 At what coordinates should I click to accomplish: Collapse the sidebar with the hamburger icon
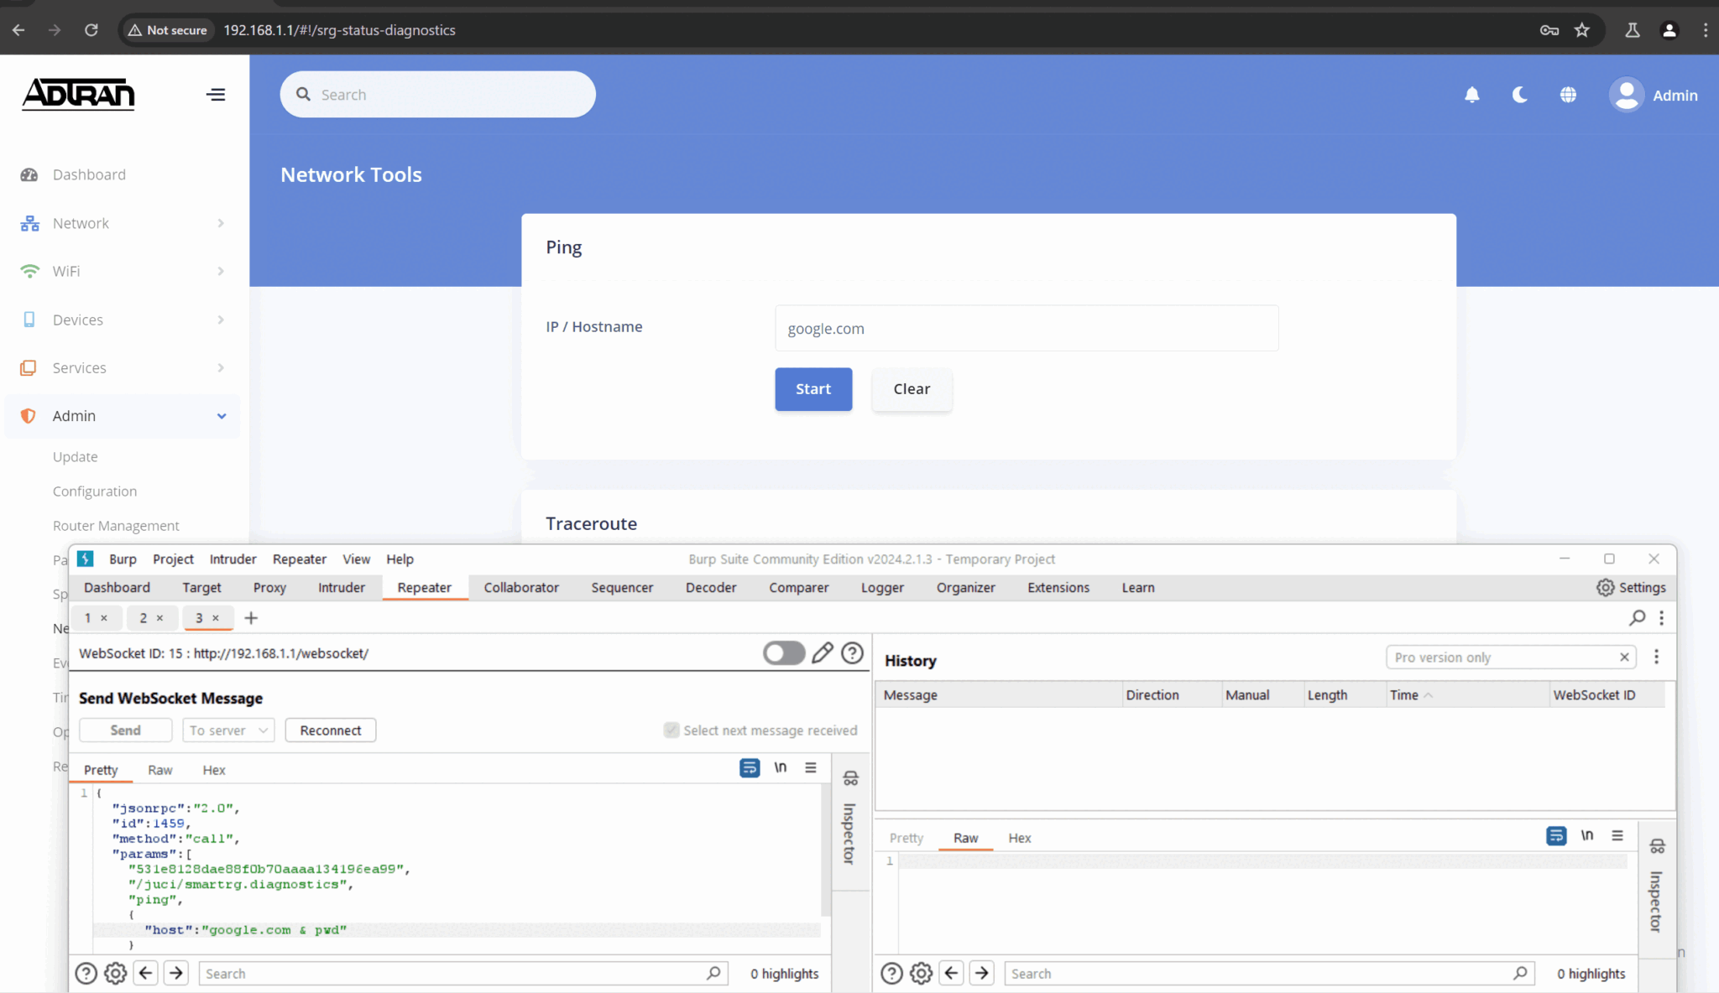[216, 95]
